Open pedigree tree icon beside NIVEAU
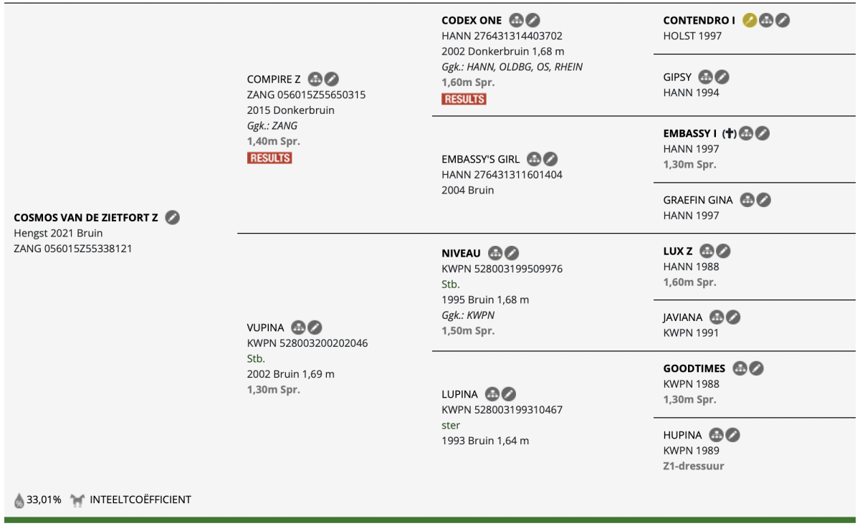The width and height of the screenshot is (860, 526). pos(494,253)
